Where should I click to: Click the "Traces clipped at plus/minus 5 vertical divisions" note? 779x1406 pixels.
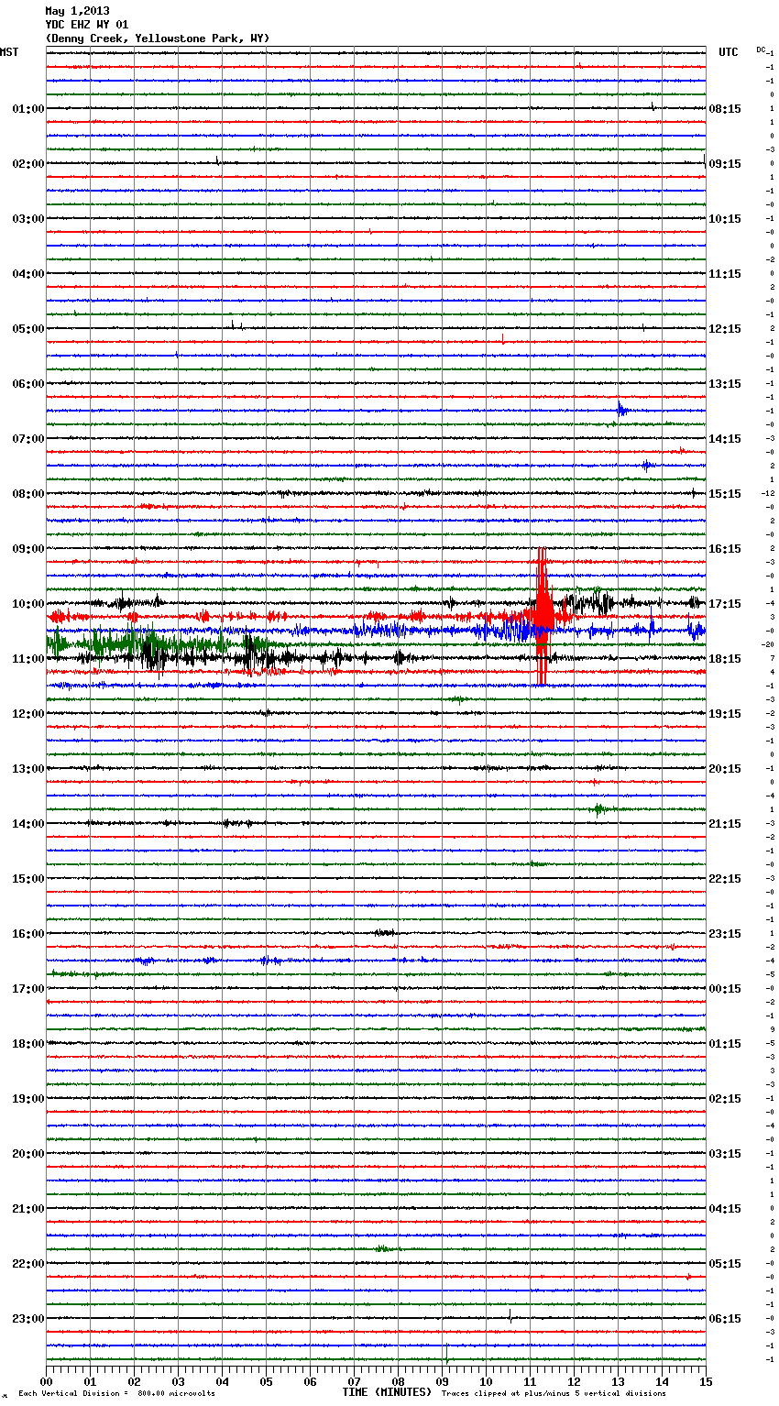click(554, 1394)
